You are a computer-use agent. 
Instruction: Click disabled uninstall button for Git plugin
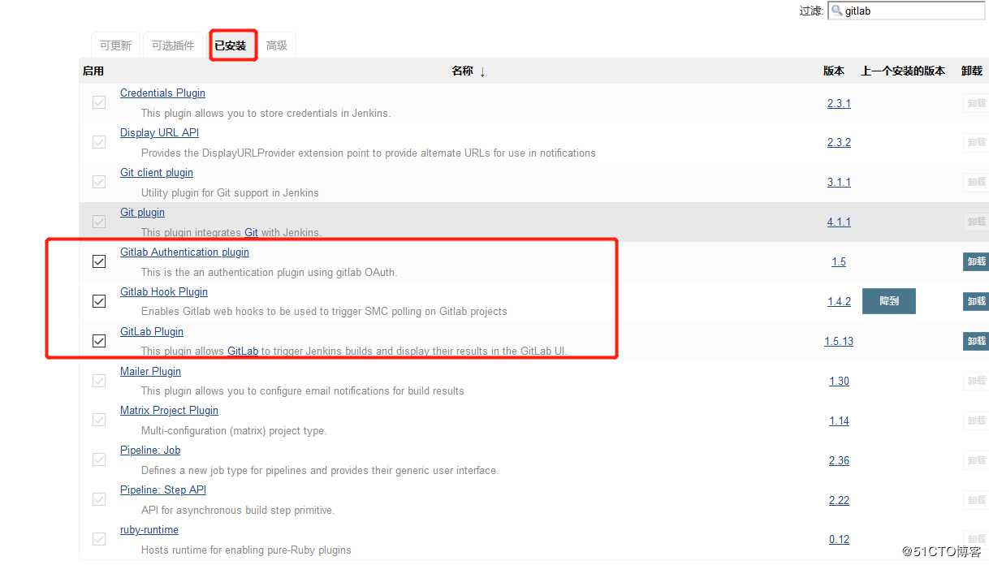[x=976, y=222]
